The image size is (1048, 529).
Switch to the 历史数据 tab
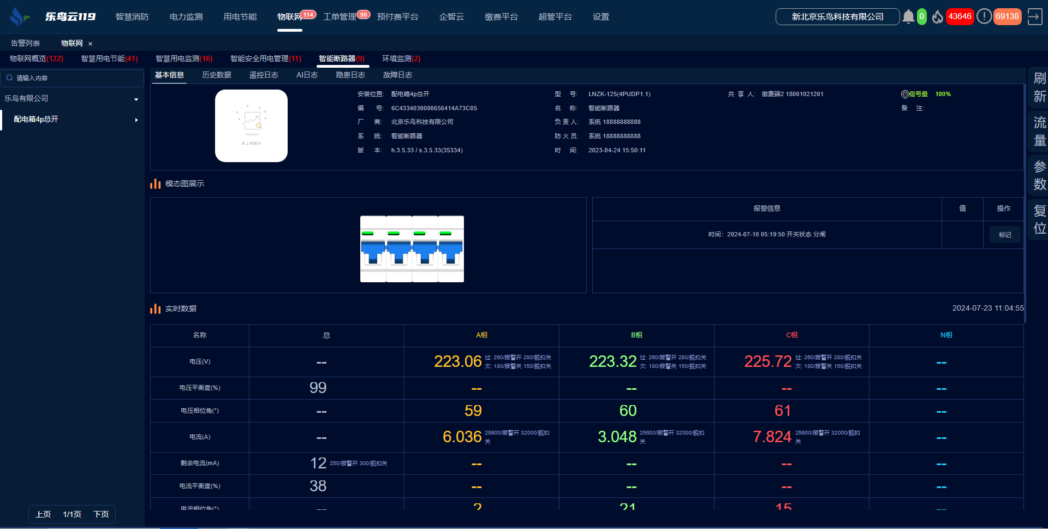point(216,75)
